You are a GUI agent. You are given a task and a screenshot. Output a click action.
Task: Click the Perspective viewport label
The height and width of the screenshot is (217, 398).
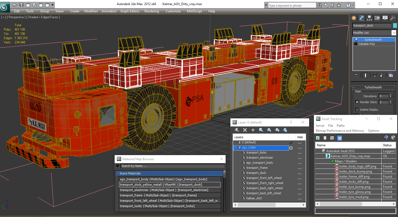click(16, 17)
